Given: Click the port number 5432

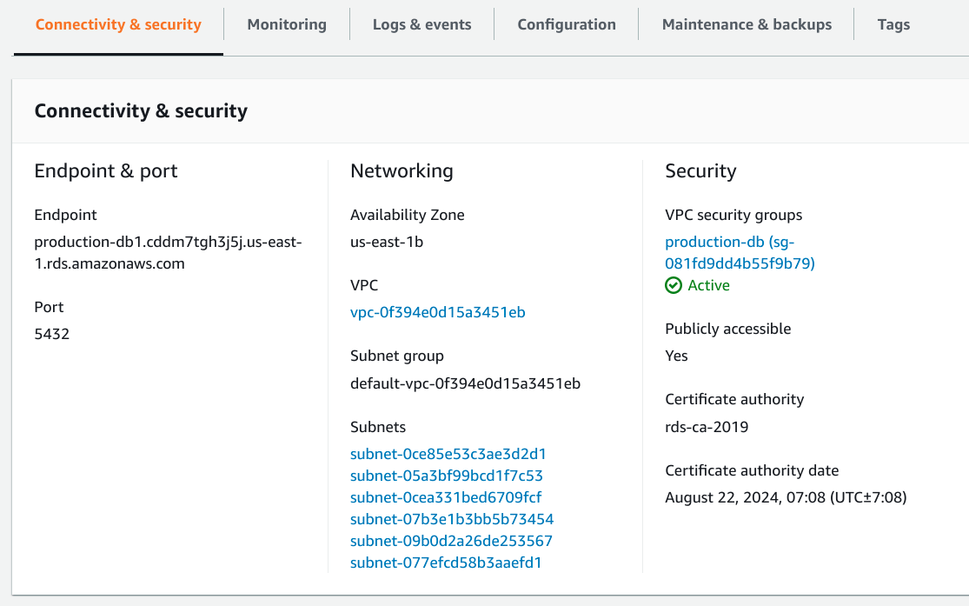Looking at the screenshot, I should click(x=51, y=334).
